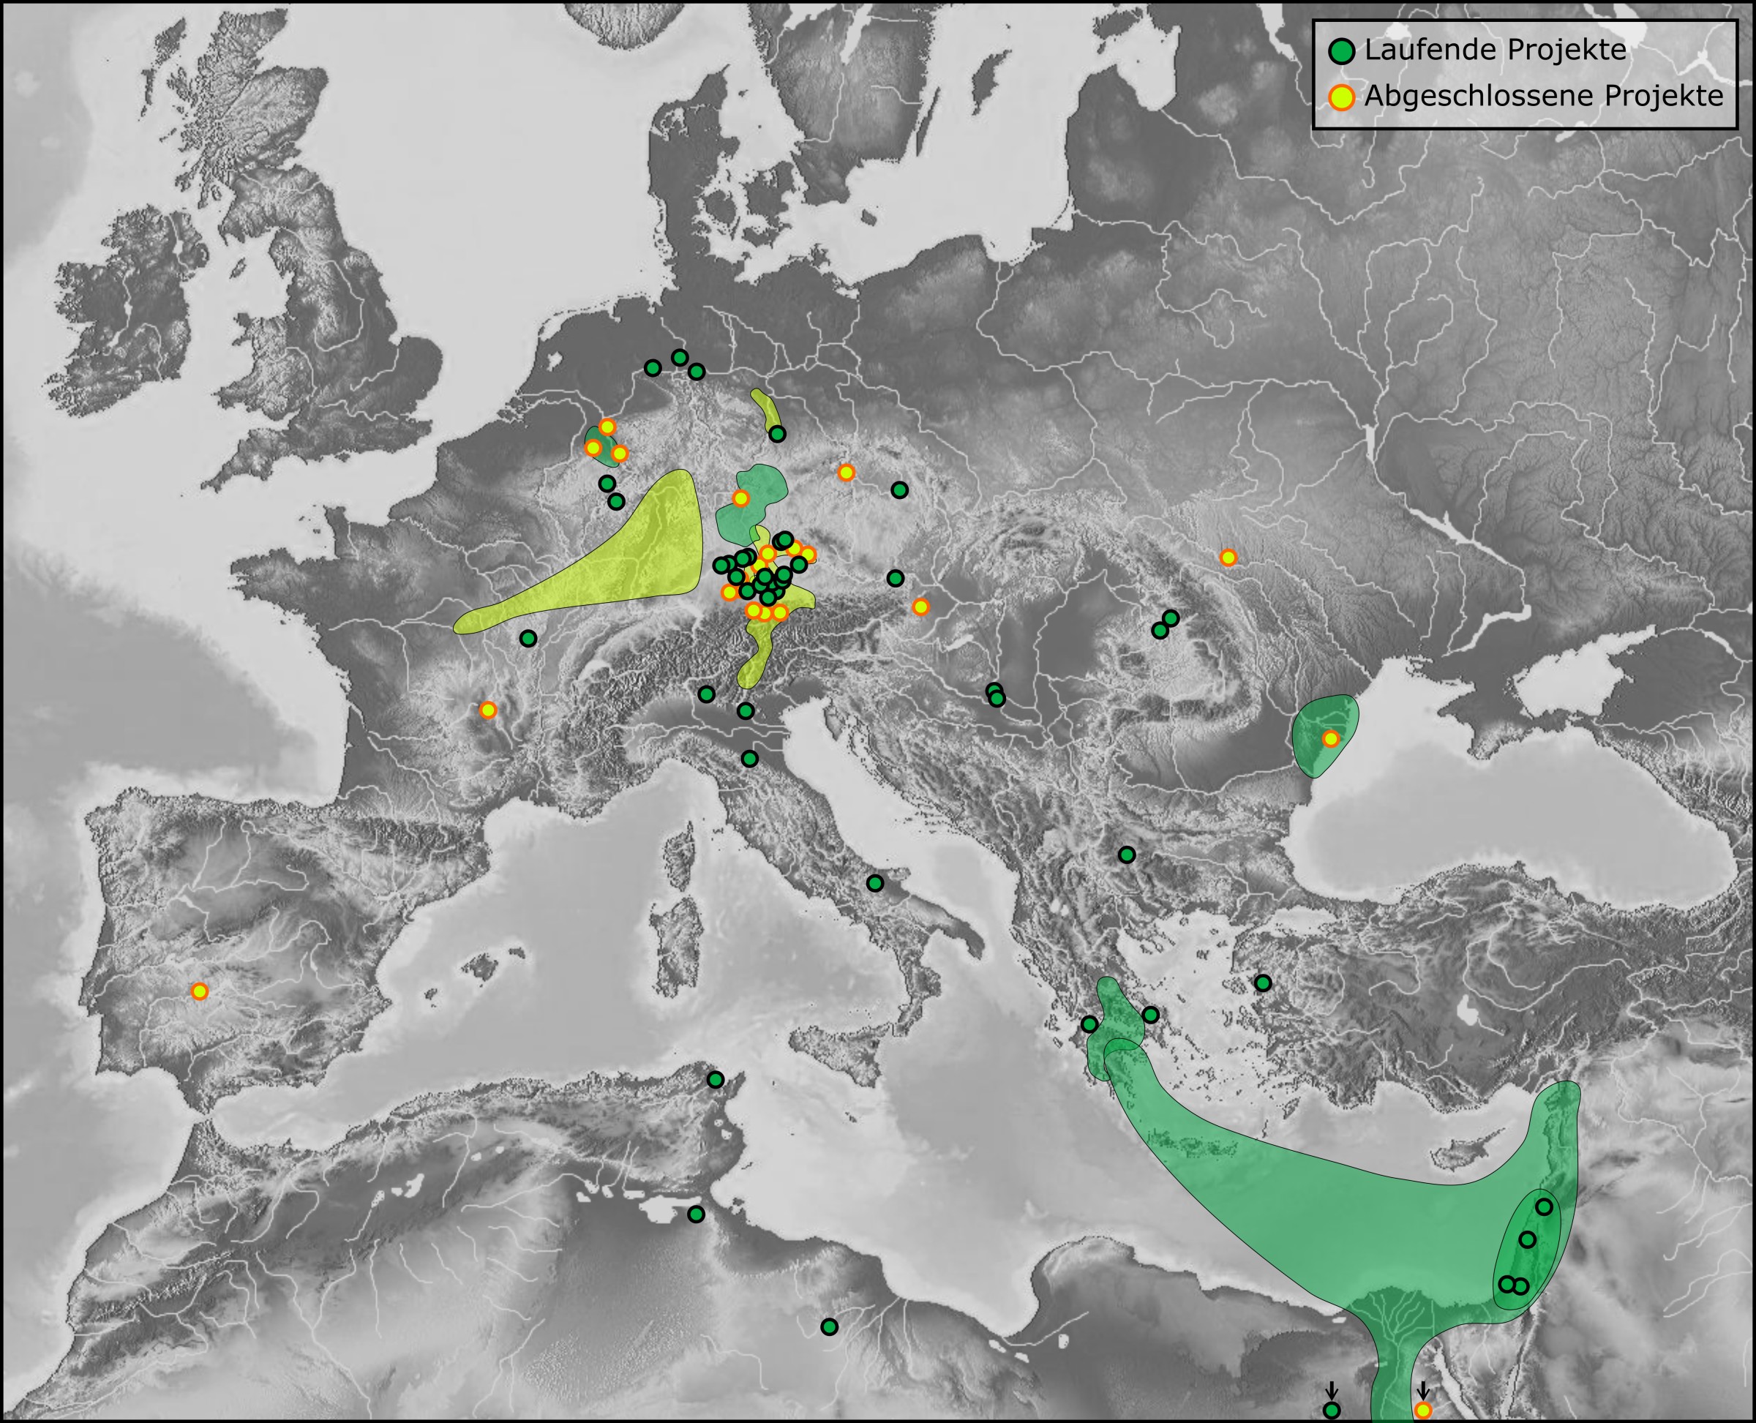This screenshot has width=1756, height=1423.
Task: Select the yellow marker inside the Black Sea coast zone
Action: click(1330, 738)
